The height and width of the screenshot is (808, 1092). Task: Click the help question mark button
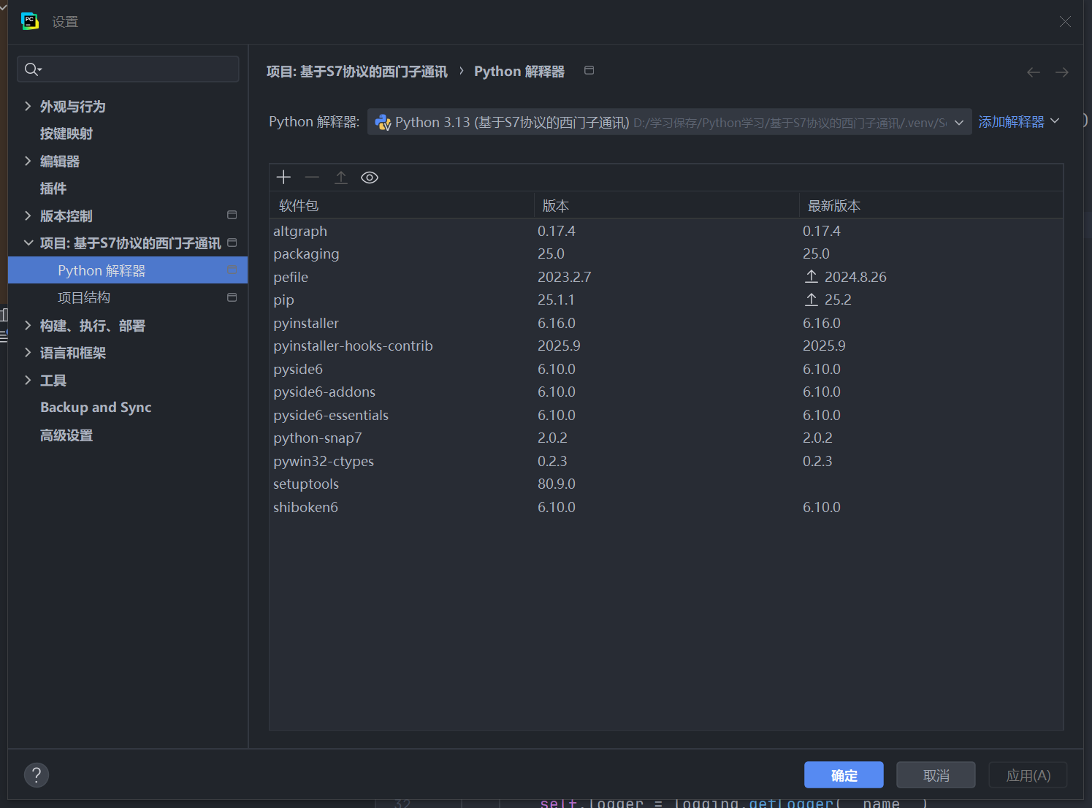(37, 775)
